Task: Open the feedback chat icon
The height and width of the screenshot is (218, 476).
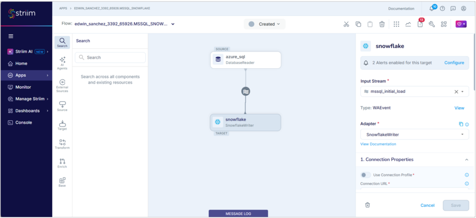Action: click(453, 8)
